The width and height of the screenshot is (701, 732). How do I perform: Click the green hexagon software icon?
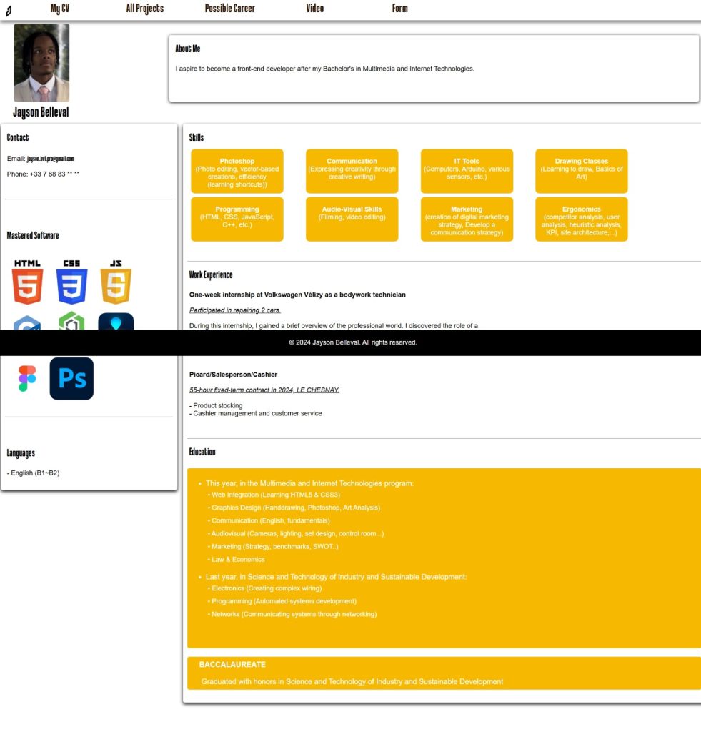pos(71,321)
